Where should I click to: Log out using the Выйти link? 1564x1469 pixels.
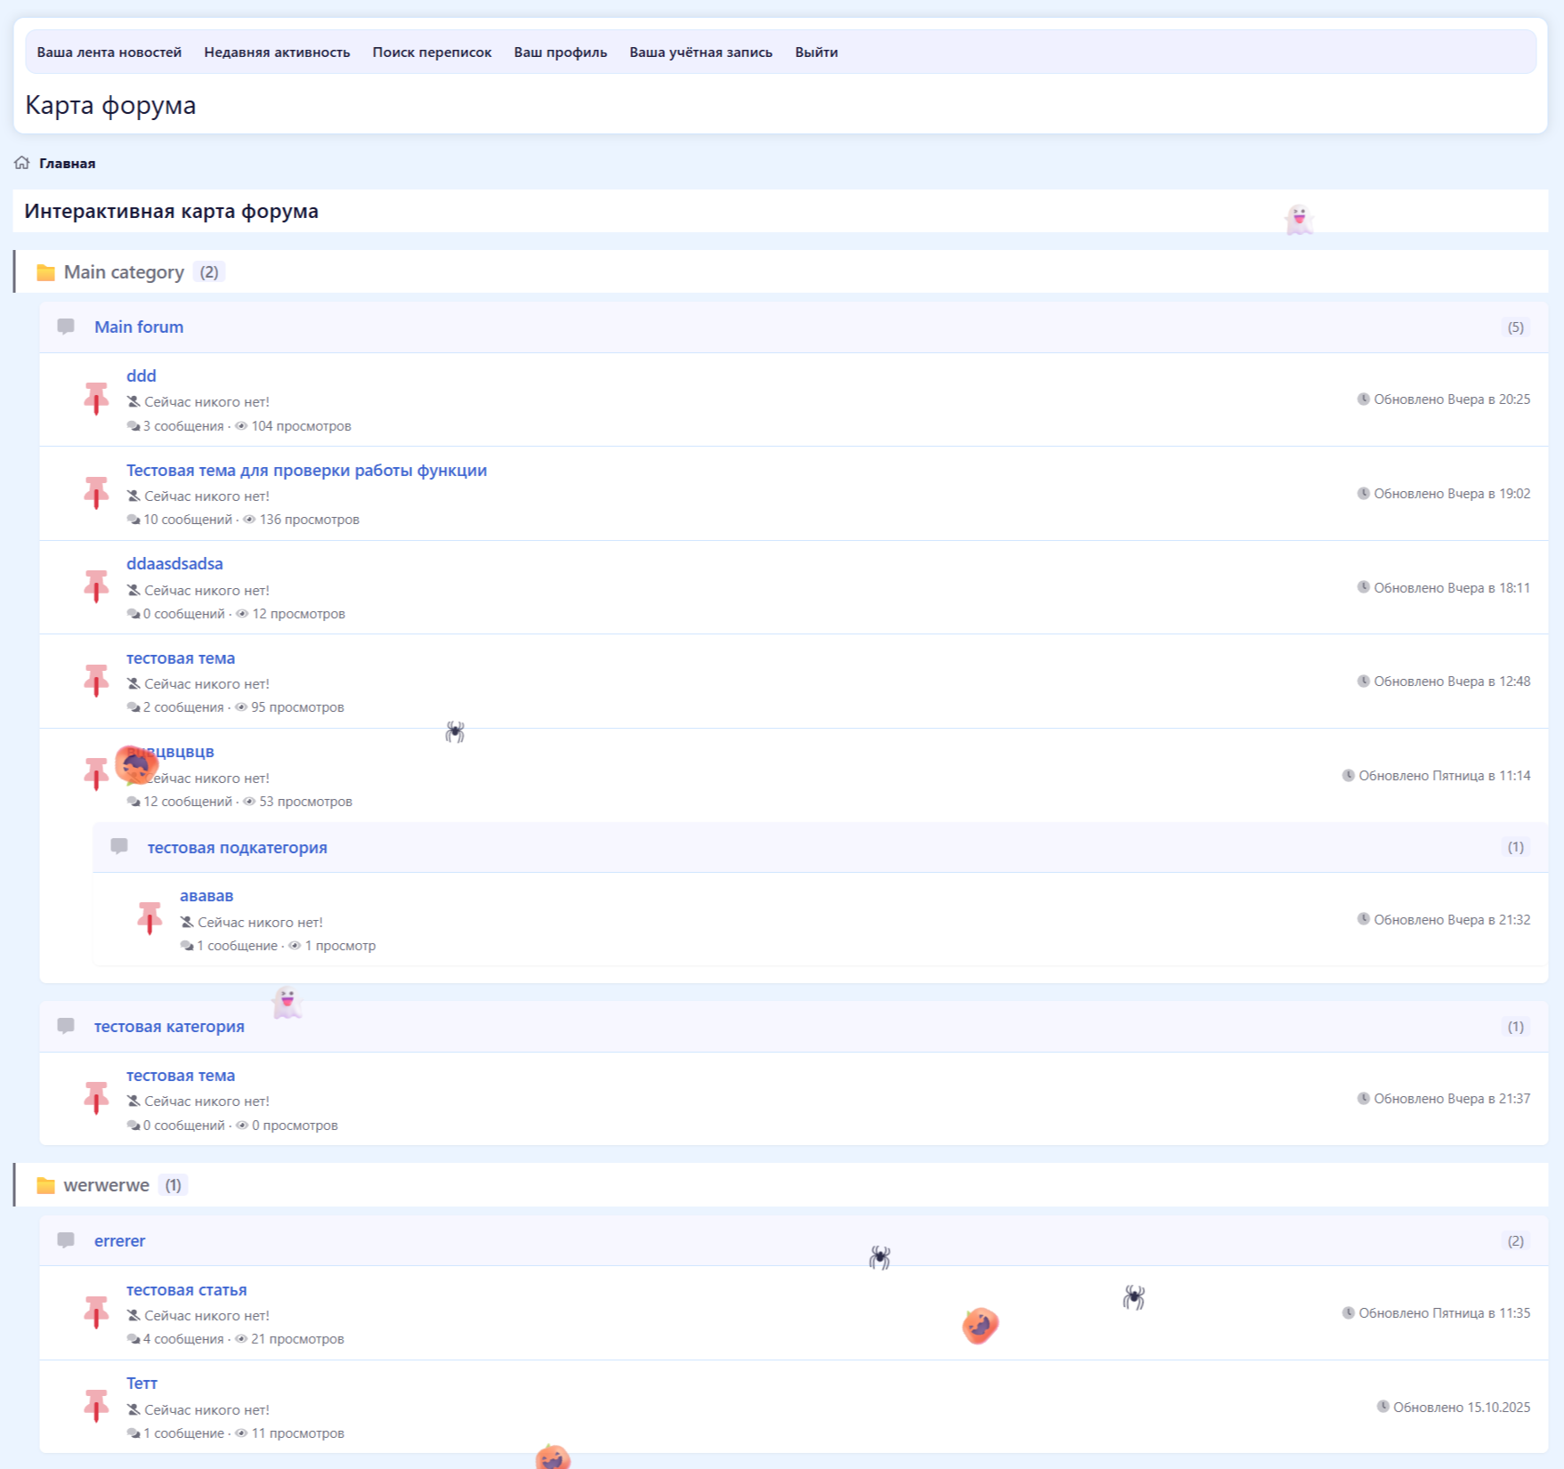point(815,52)
